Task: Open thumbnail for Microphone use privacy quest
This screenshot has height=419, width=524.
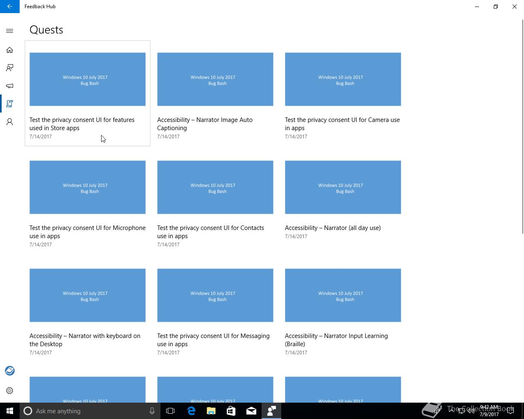Action: click(x=88, y=187)
